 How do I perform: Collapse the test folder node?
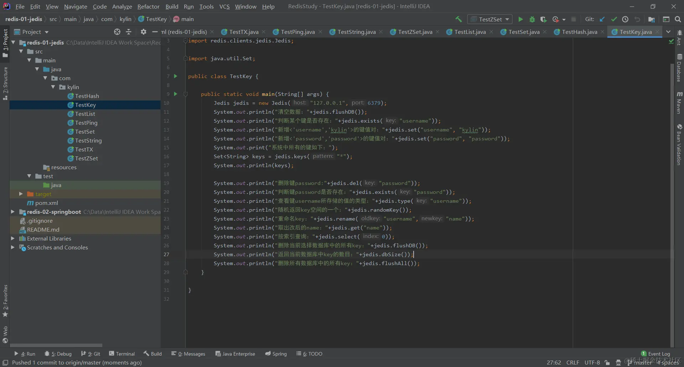[29, 176]
